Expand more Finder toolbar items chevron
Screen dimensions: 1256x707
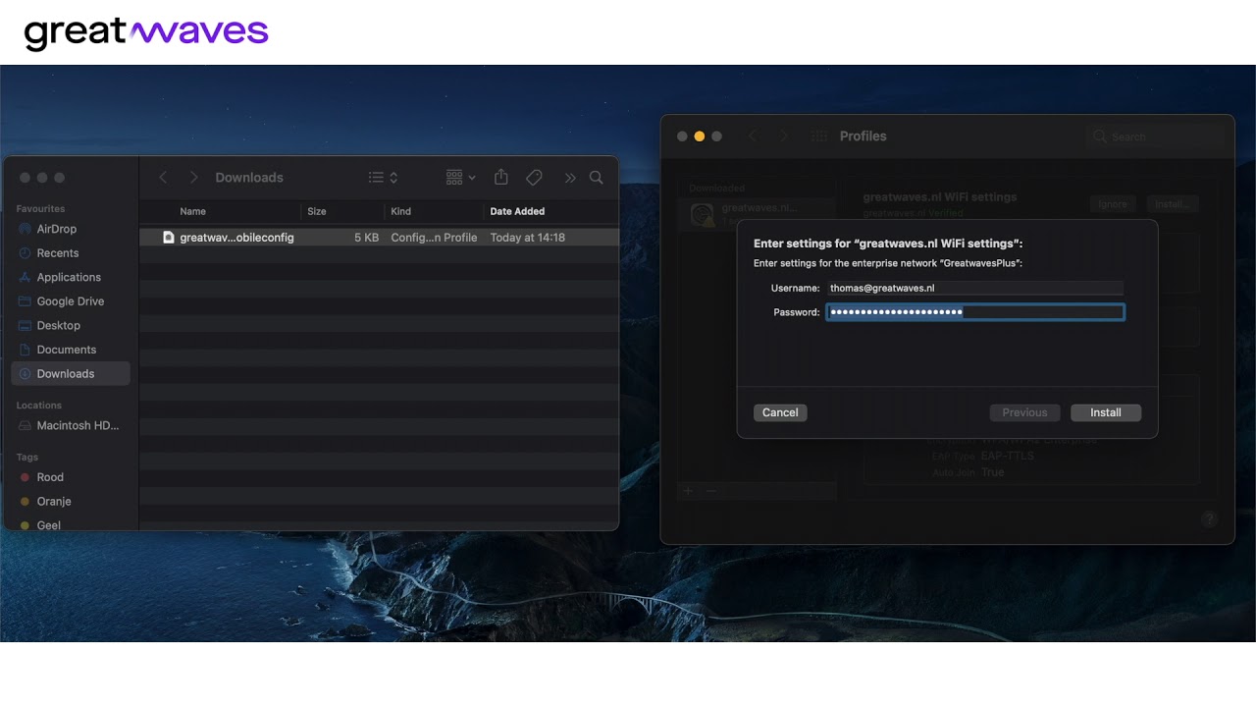[570, 178]
